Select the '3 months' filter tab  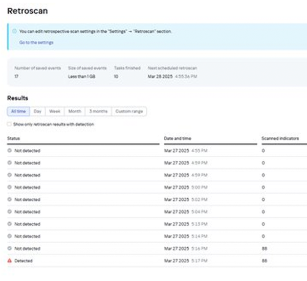coord(98,111)
